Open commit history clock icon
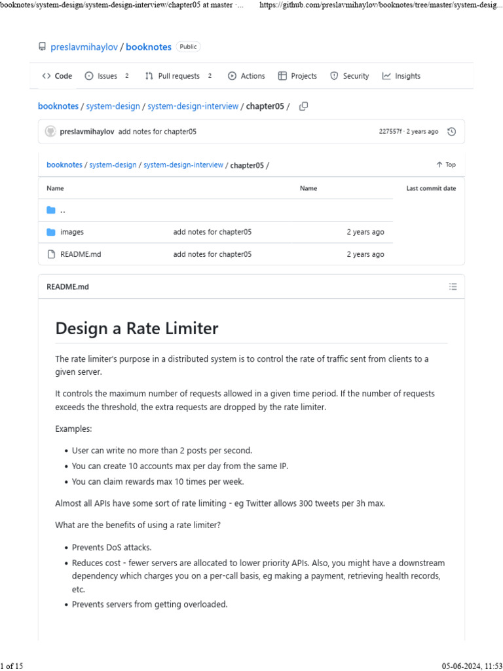The height and width of the screenshot is (671, 503). click(x=451, y=132)
